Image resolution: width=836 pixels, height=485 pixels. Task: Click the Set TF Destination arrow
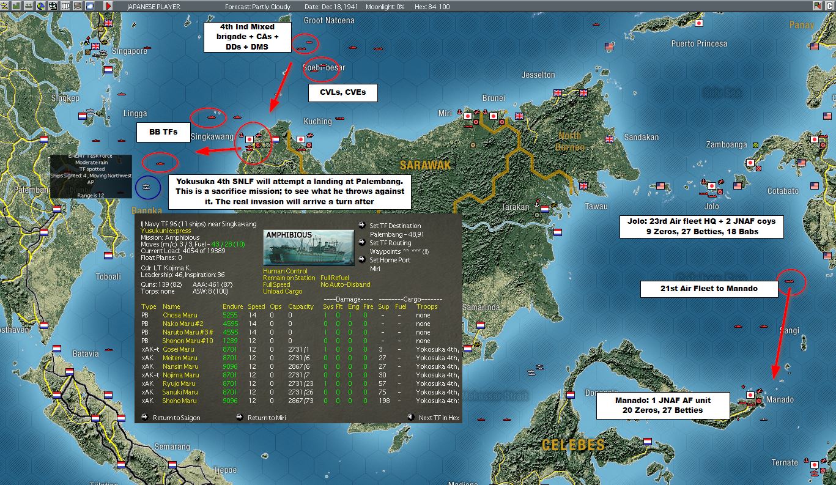pyautogui.click(x=362, y=225)
